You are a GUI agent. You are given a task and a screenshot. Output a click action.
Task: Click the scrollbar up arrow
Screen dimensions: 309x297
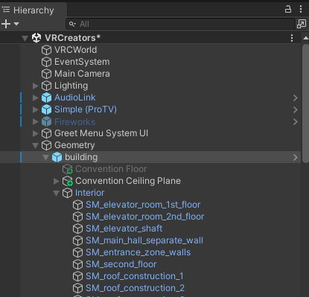(x=305, y=38)
